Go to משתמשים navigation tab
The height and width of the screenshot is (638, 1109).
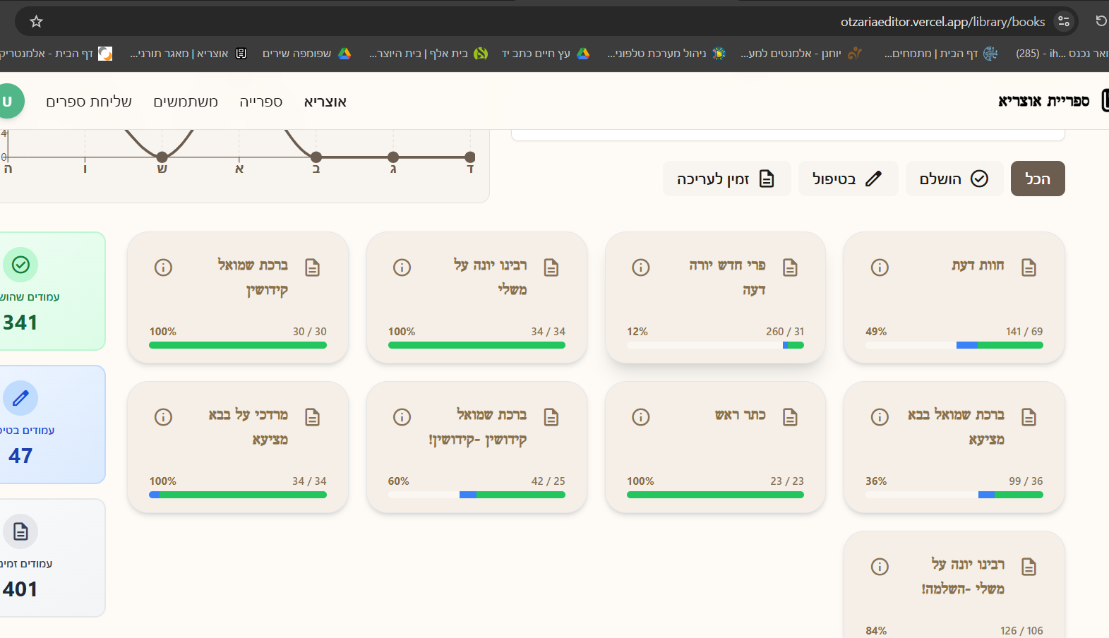pos(186,102)
